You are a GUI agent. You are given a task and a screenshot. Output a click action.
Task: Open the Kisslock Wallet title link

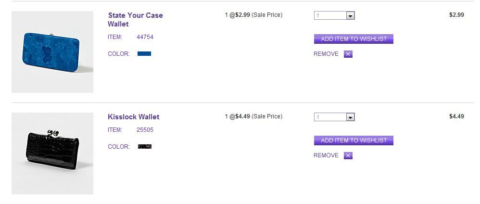click(133, 117)
